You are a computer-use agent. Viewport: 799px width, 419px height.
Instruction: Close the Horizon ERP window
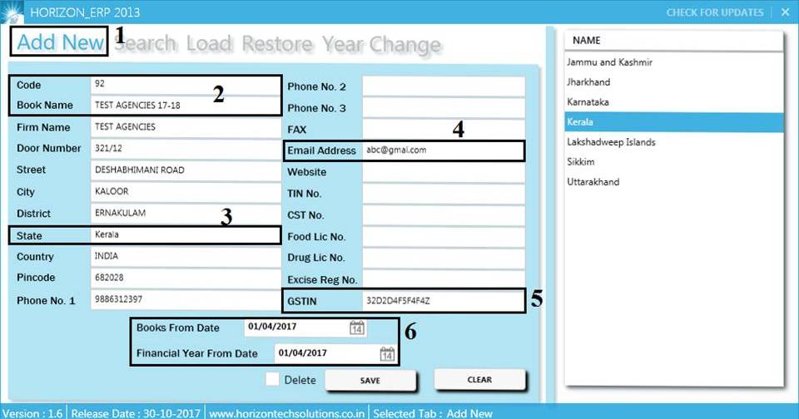tap(785, 12)
